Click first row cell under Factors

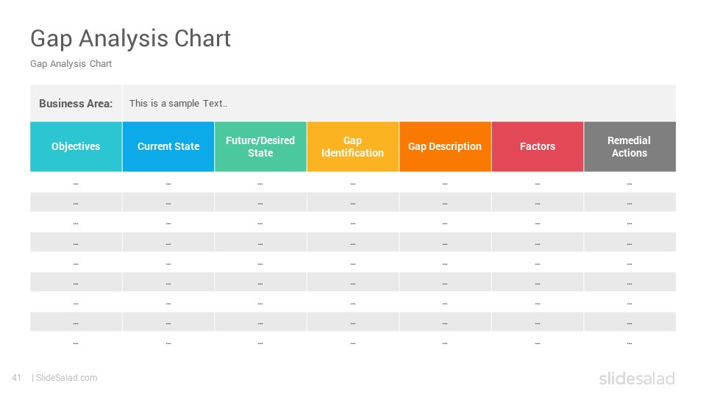[538, 184]
